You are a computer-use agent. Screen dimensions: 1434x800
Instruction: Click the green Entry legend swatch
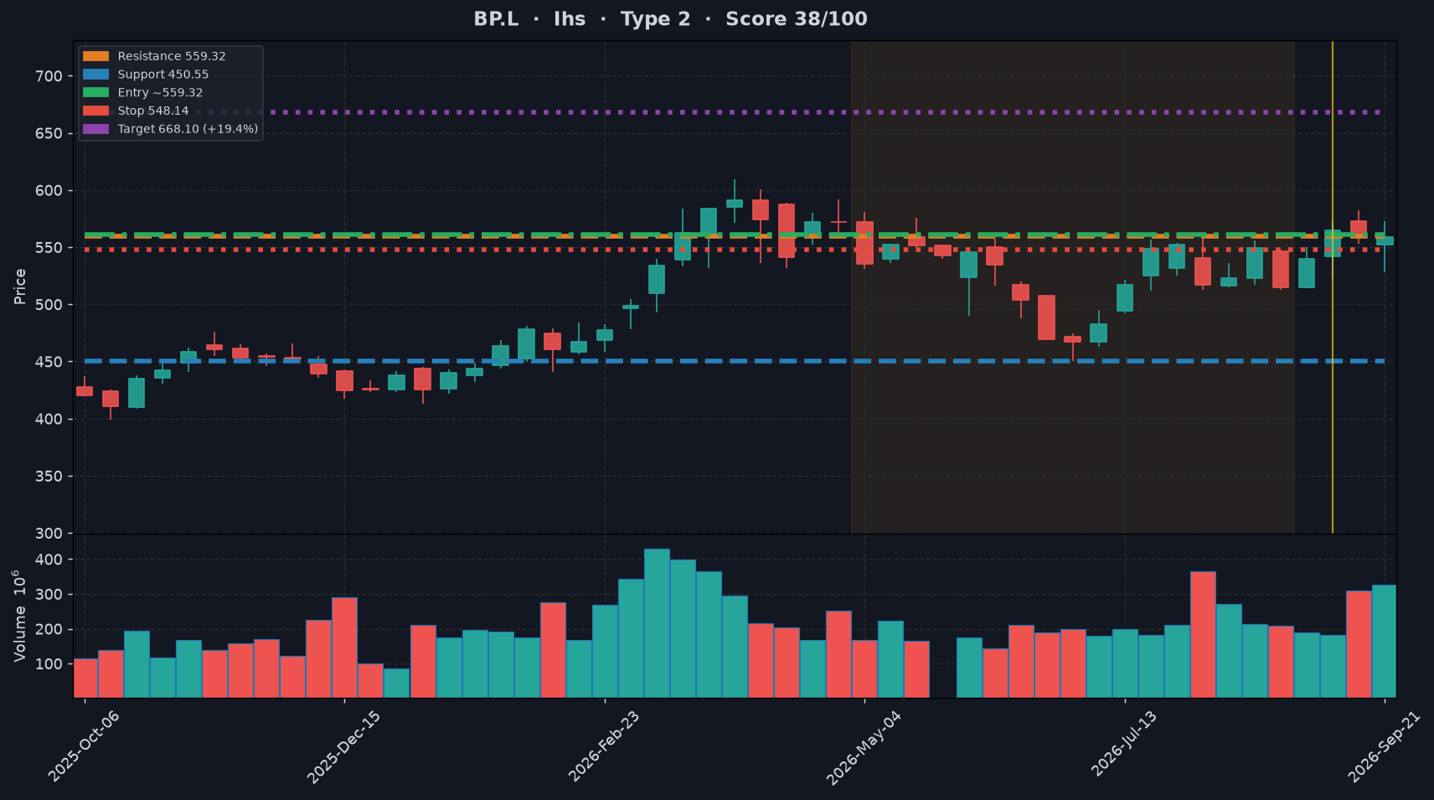coord(95,93)
